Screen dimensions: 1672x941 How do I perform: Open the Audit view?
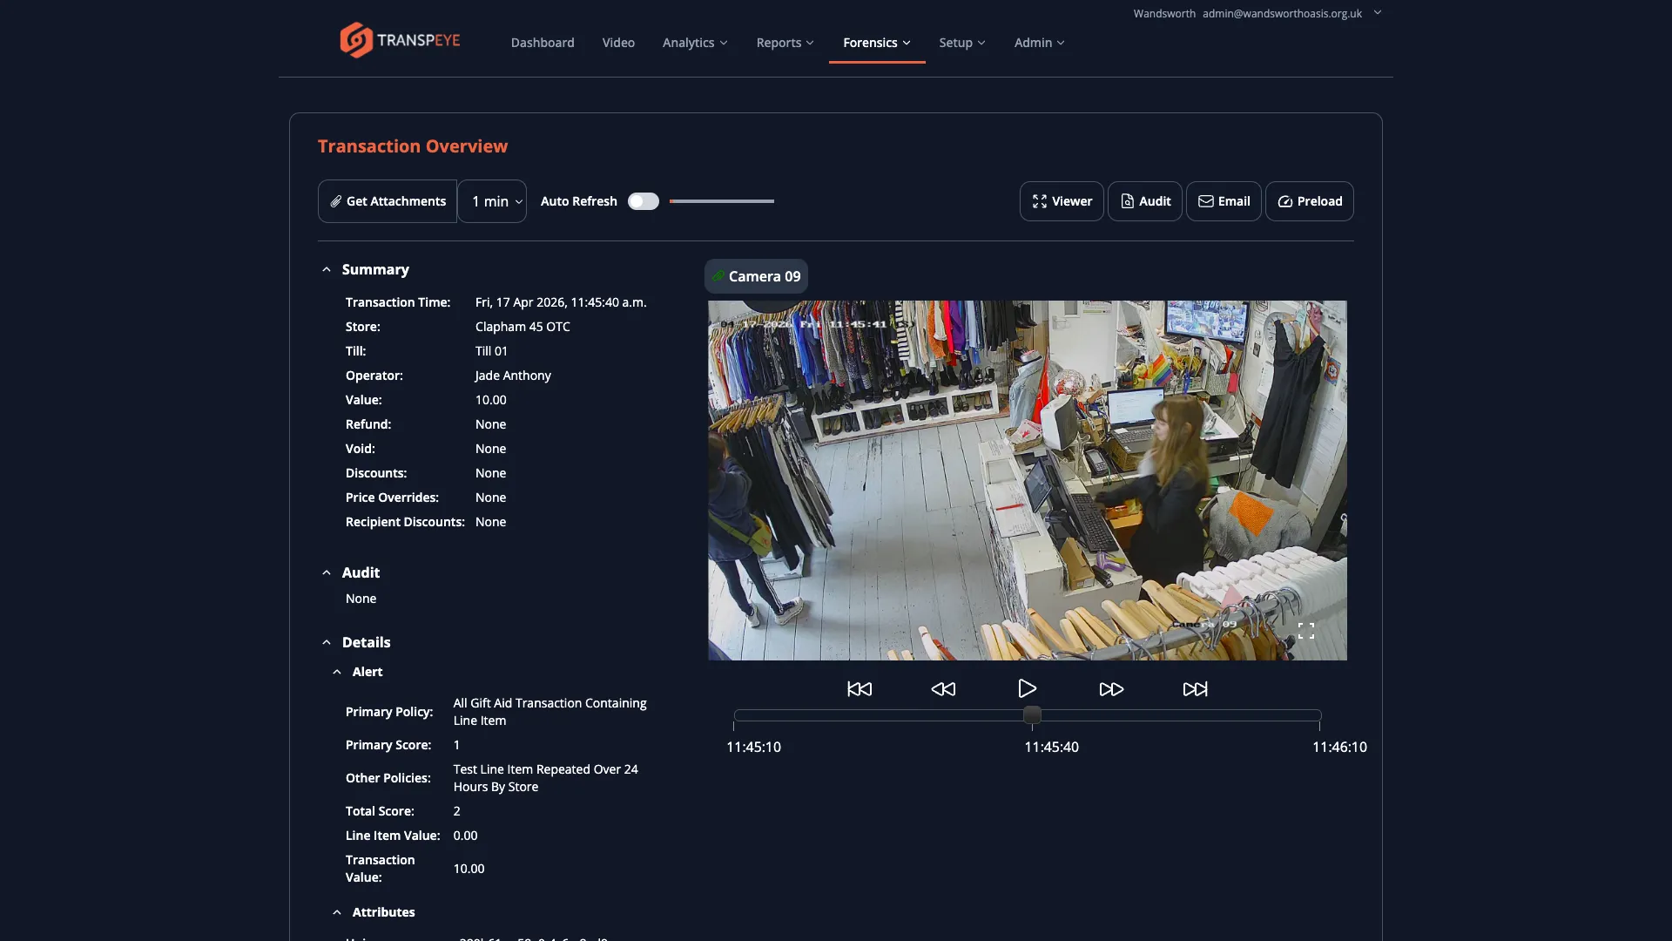[x=1144, y=201]
